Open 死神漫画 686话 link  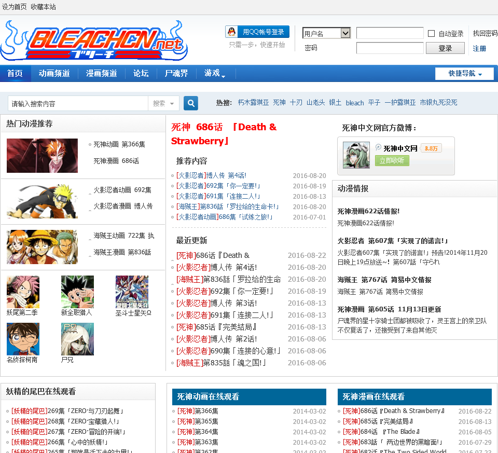coord(116,161)
